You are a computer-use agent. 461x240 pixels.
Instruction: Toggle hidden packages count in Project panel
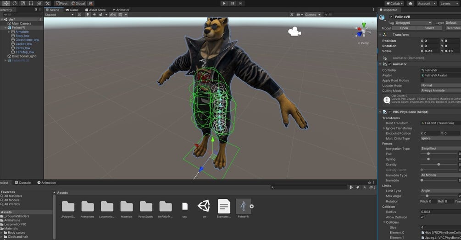pyautogui.click(x=372, y=187)
